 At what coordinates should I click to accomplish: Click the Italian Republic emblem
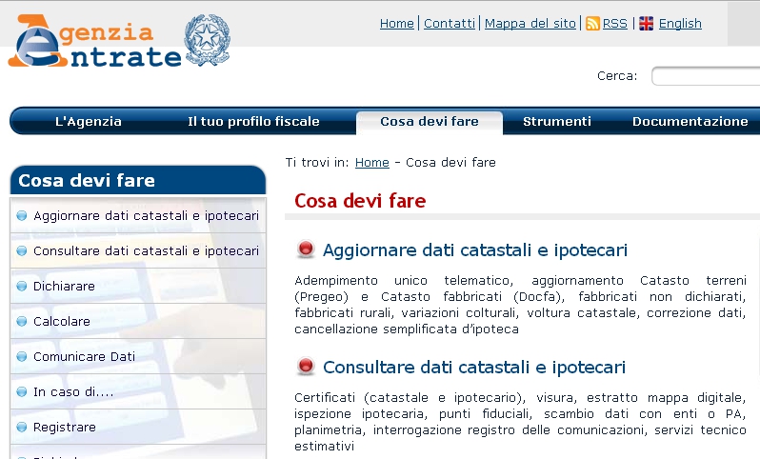[207, 40]
